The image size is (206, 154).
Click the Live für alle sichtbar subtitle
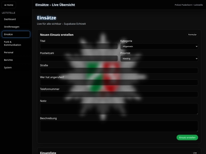61,24
